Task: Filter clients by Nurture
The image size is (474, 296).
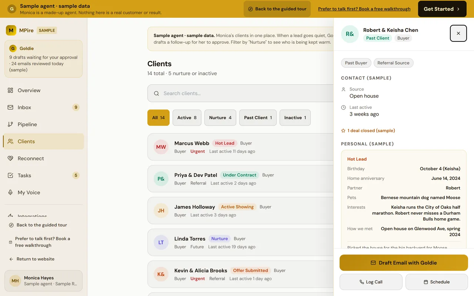Action: point(220,118)
